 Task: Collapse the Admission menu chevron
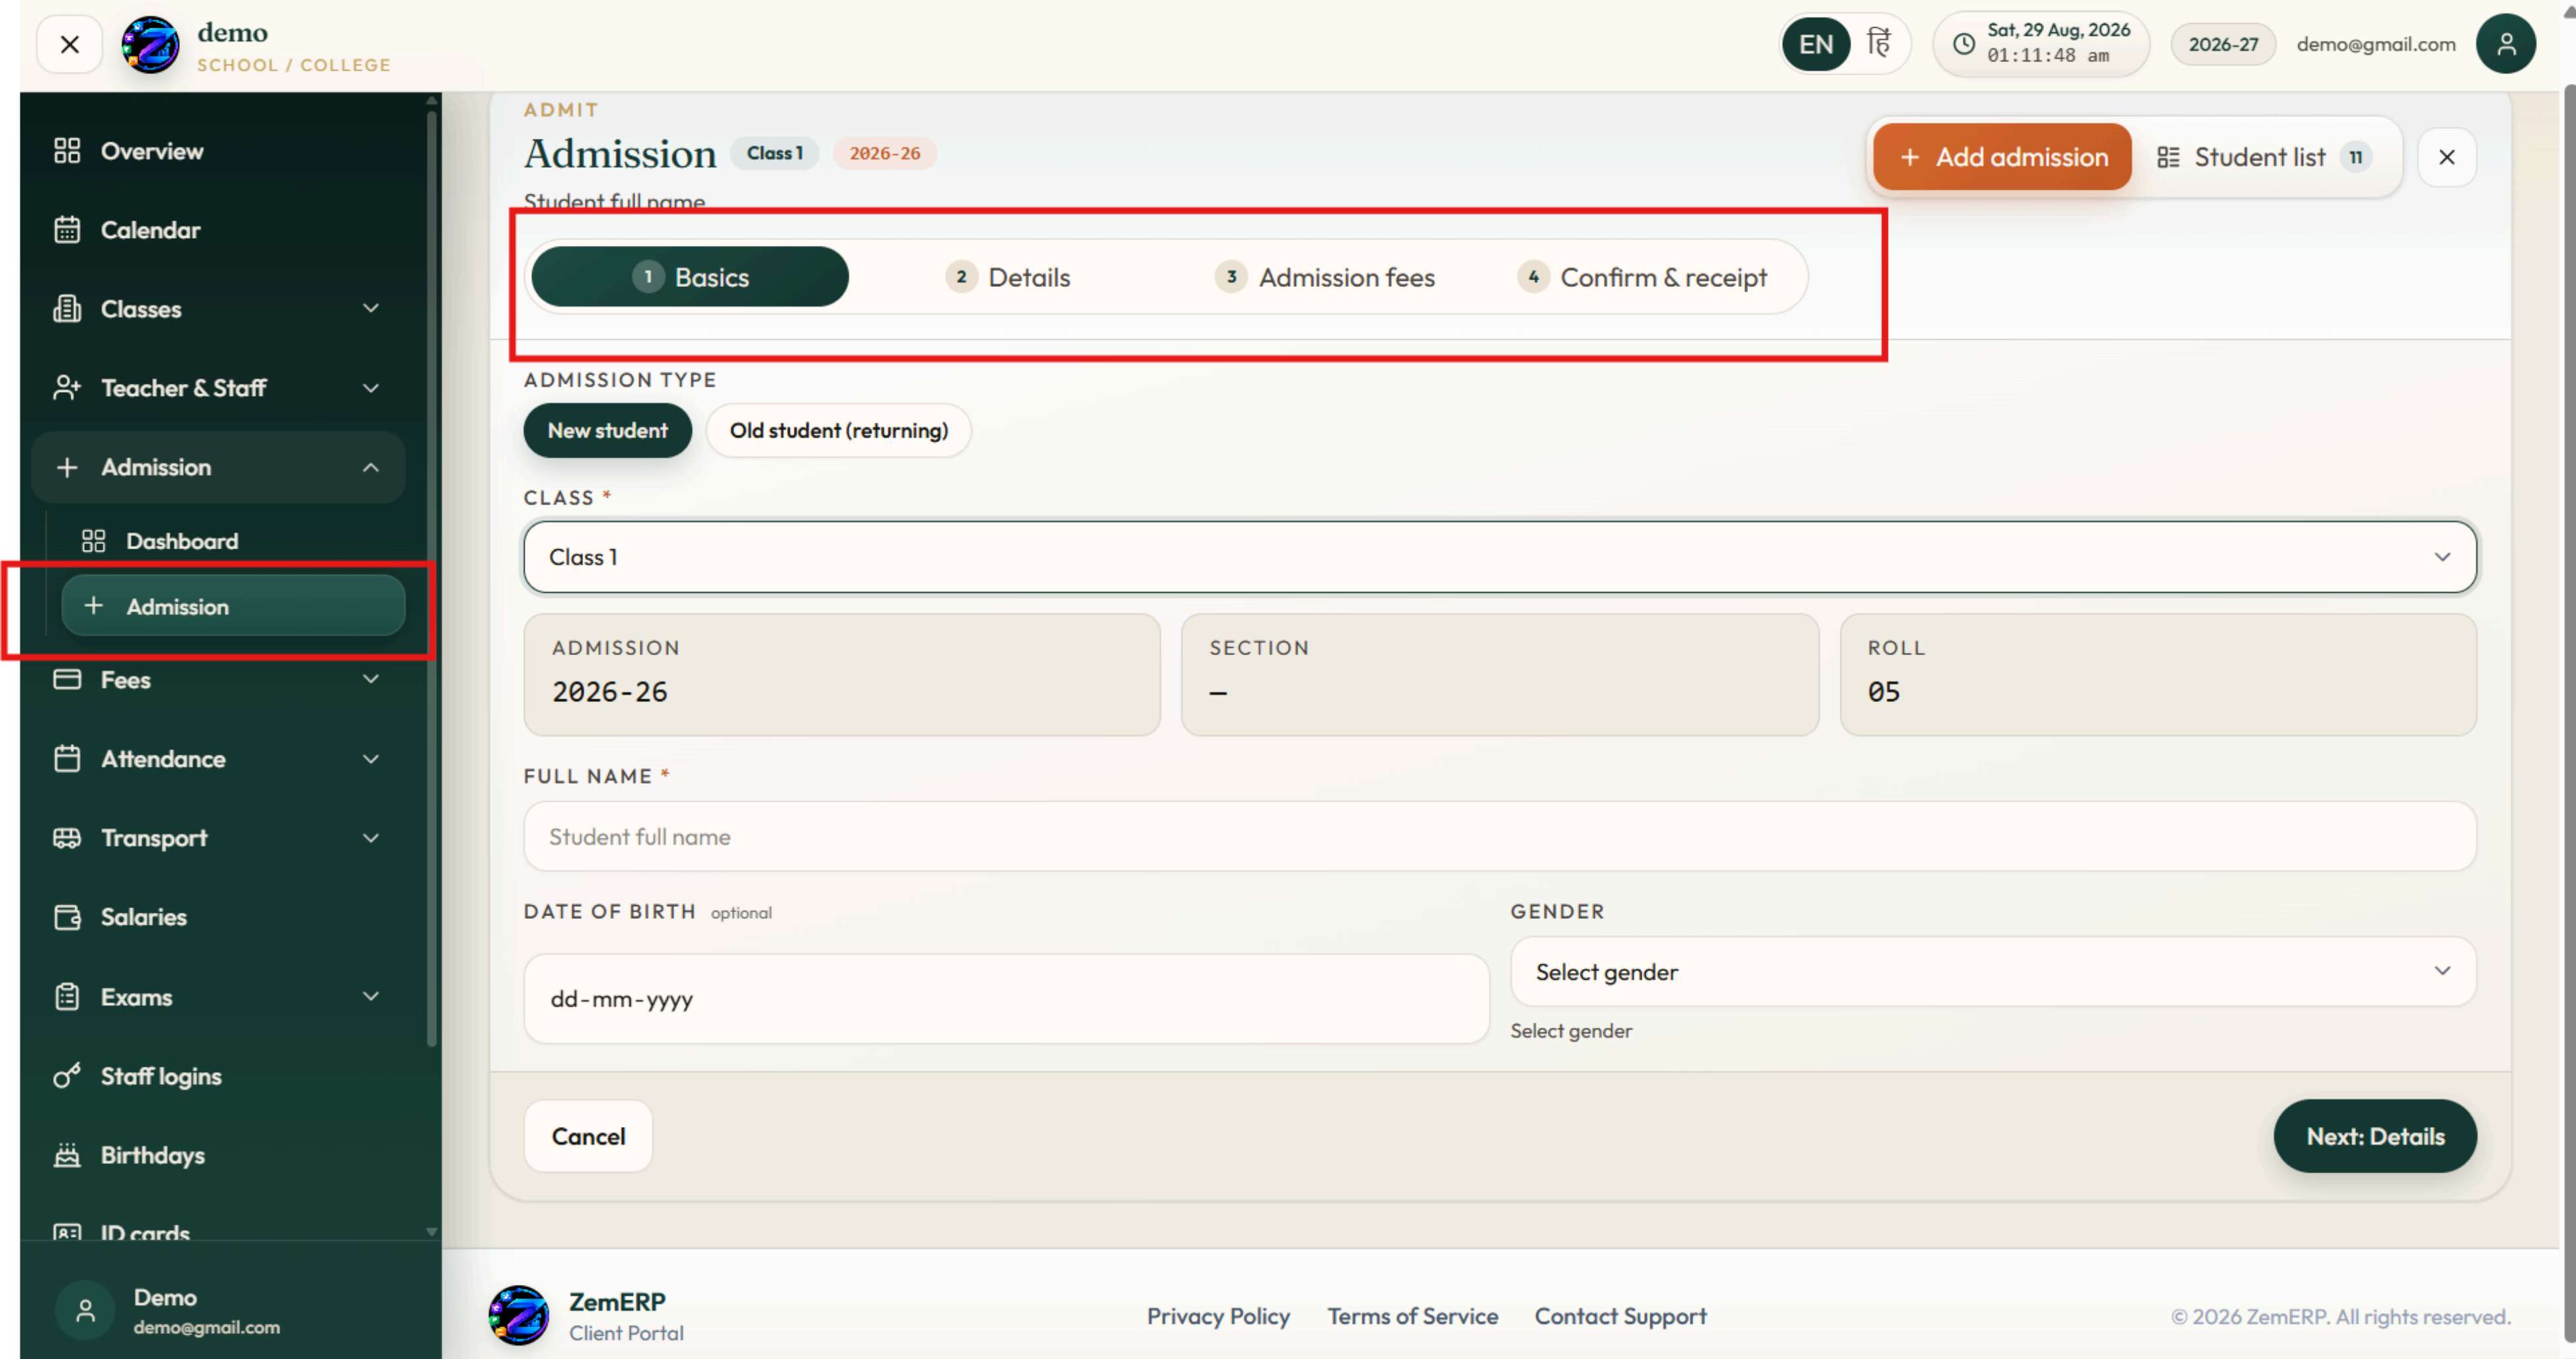click(x=371, y=467)
